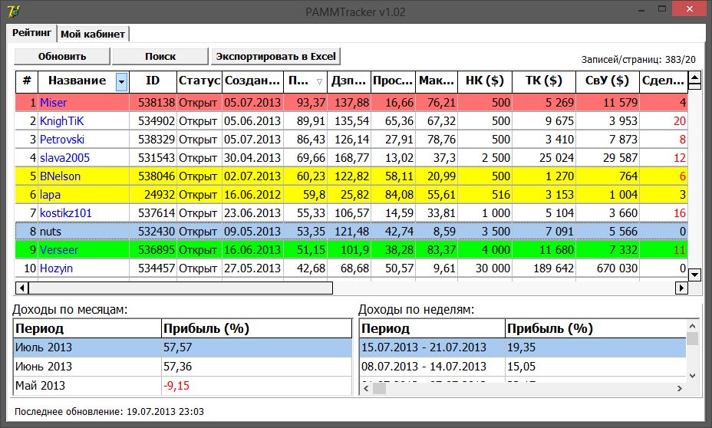The image size is (712, 428).
Task: Click the Обновить button
Action: pyautogui.click(x=62, y=56)
